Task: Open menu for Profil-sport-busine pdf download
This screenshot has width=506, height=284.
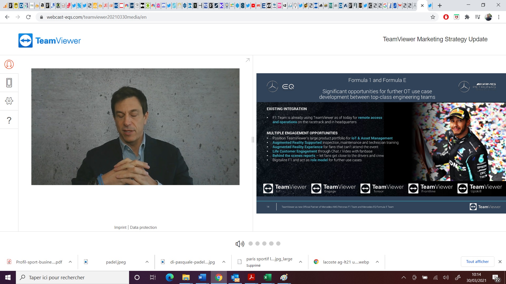Action: tap(70, 262)
